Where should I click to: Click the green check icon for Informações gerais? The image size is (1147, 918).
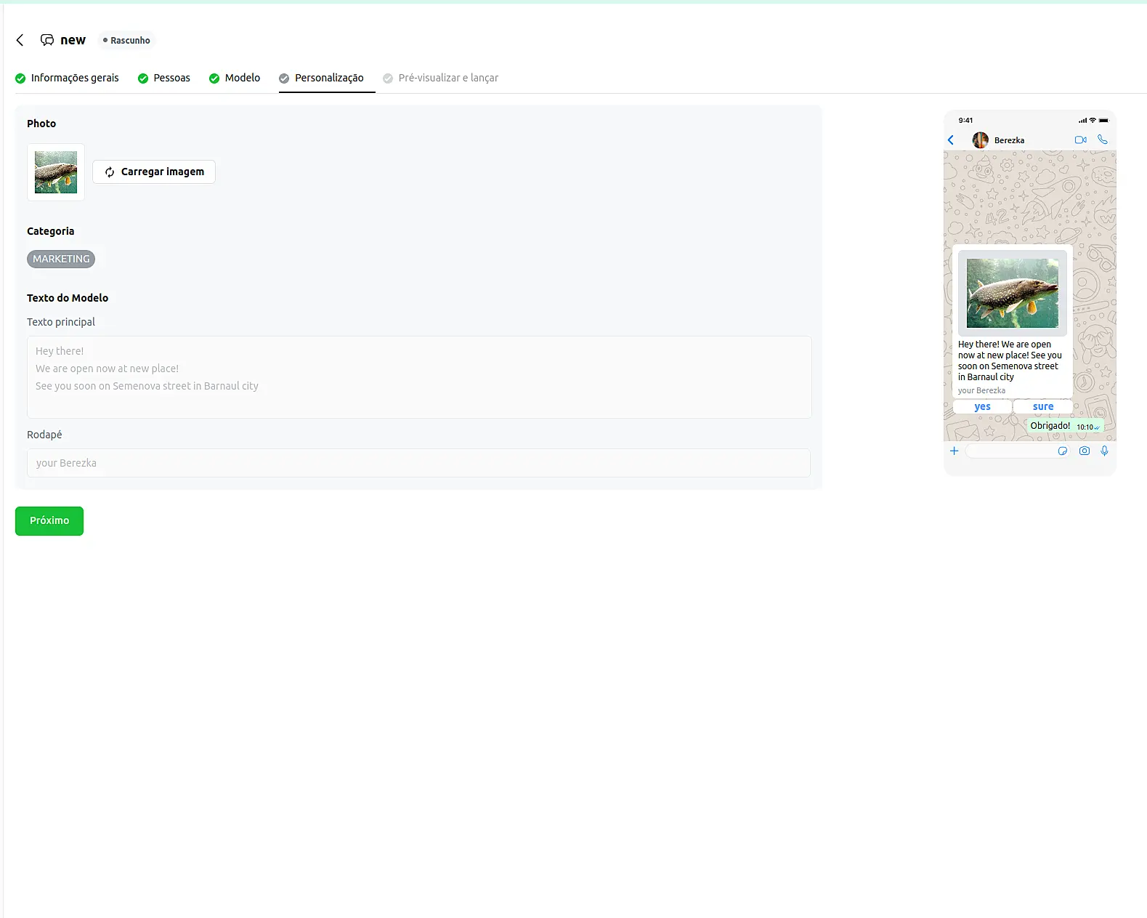coord(20,78)
